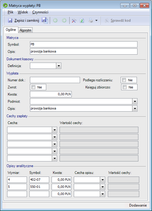
Task: Click the Numer dok. input field
Action: pos(55,80)
